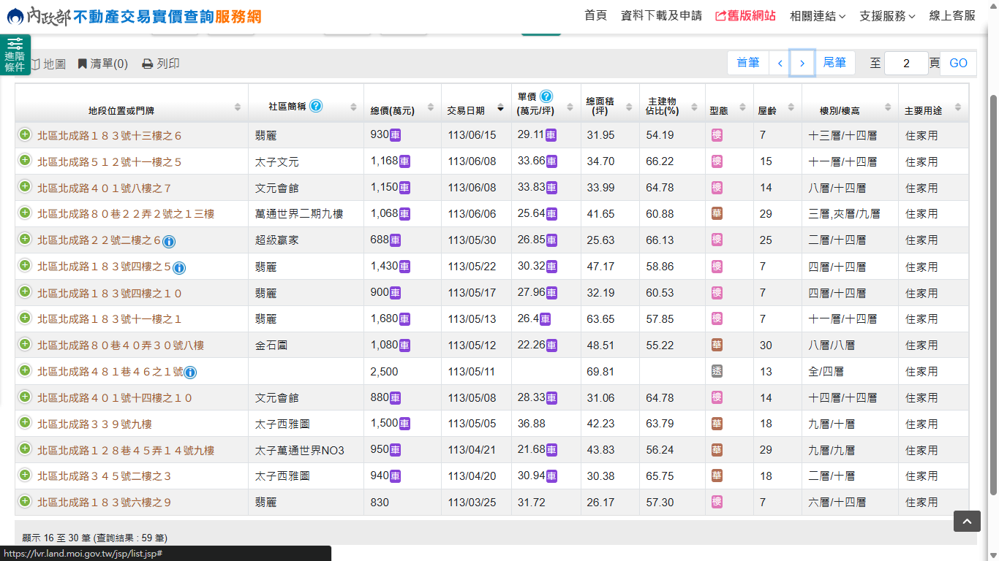Click info icon on 北成路481巷46之1號 row
This screenshot has height=561, width=999.
[x=190, y=373]
